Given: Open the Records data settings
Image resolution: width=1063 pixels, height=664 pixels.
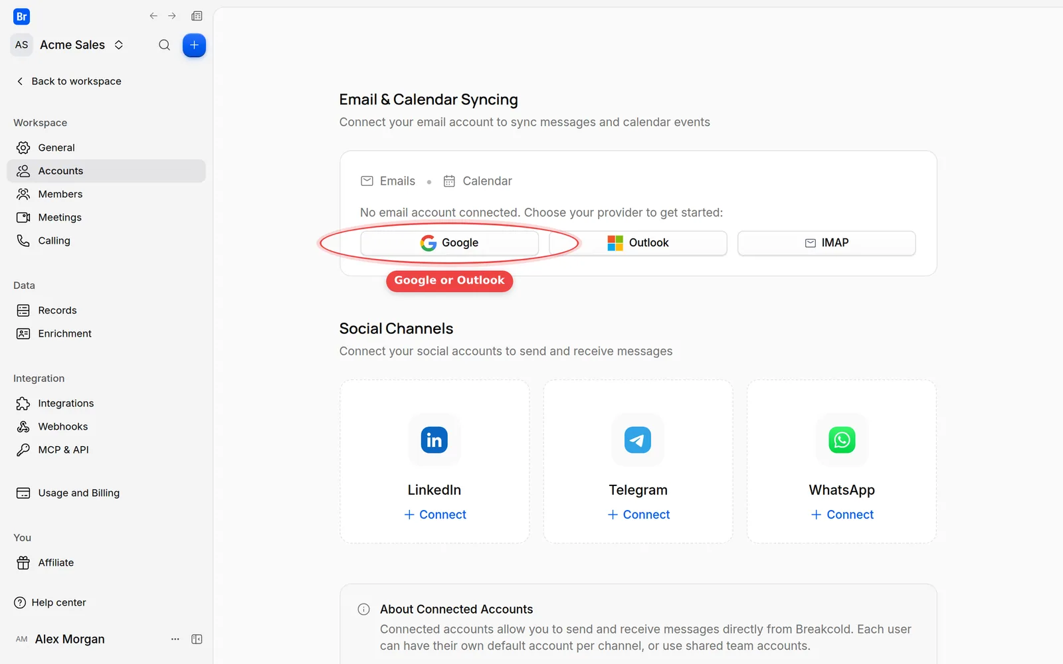Looking at the screenshot, I should (106, 310).
